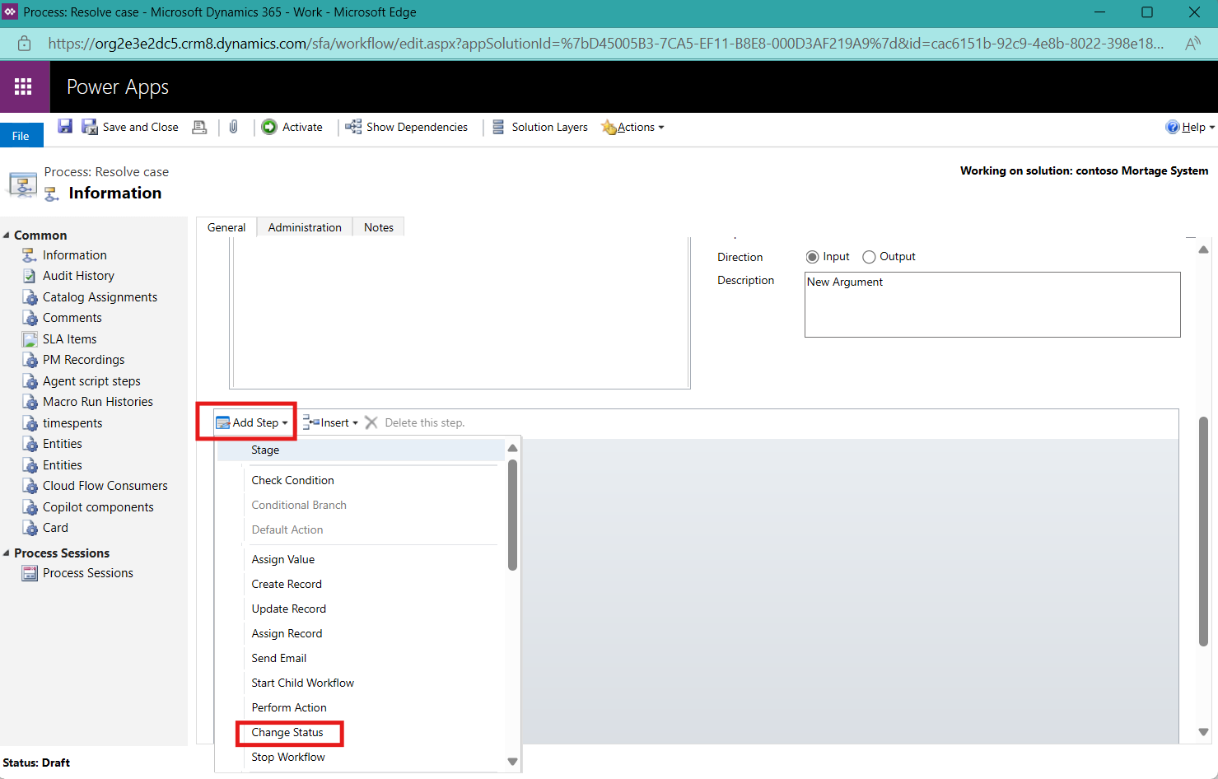Select the Output direction radio button
The width and height of the screenshot is (1218, 779).
point(869,257)
